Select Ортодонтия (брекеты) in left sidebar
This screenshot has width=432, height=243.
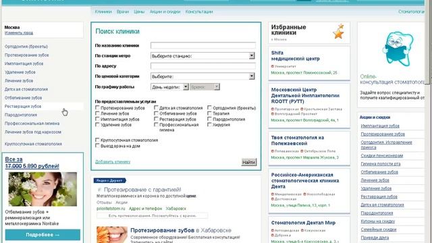pyautogui.click(x=26, y=47)
